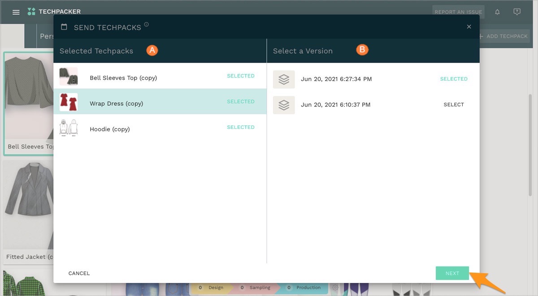Click the Report an Issue button
This screenshot has height=296, width=538.
(458, 12)
